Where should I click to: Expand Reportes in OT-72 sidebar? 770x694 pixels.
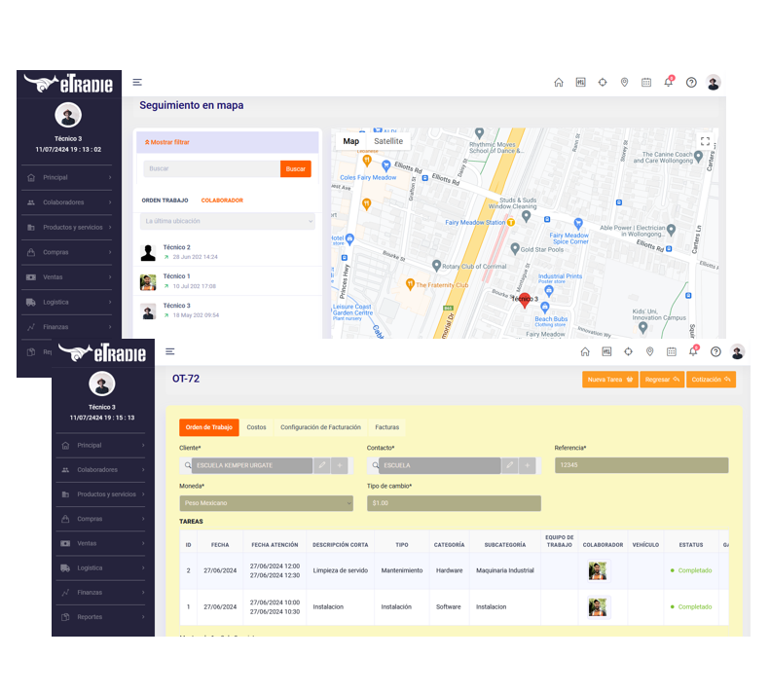click(100, 617)
